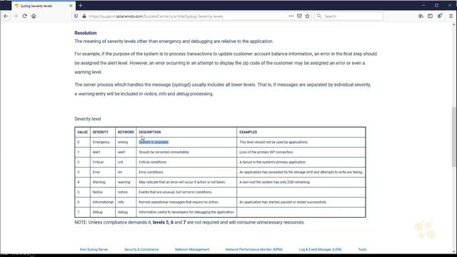The height and width of the screenshot is (257, 457).
Task: Open the Firefox home page
Action: coord(34,16)
